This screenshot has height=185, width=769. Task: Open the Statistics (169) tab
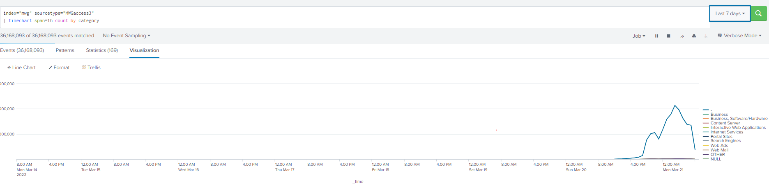click(102, 50)
